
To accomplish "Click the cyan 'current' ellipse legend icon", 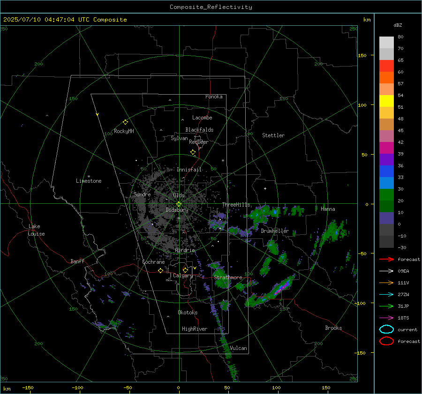I will (386, 329).
